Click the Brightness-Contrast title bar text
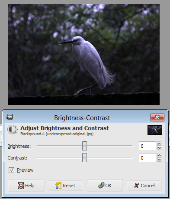The width and height of the screenshot is (170, 199). pyautogui.click(x=82, y=118)
